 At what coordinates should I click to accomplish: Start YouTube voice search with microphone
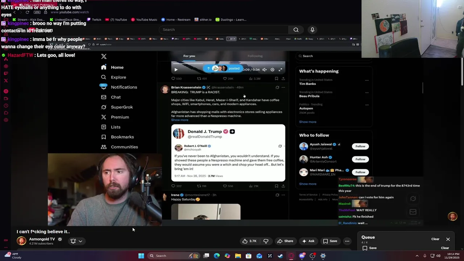click(x=312, y=30)
